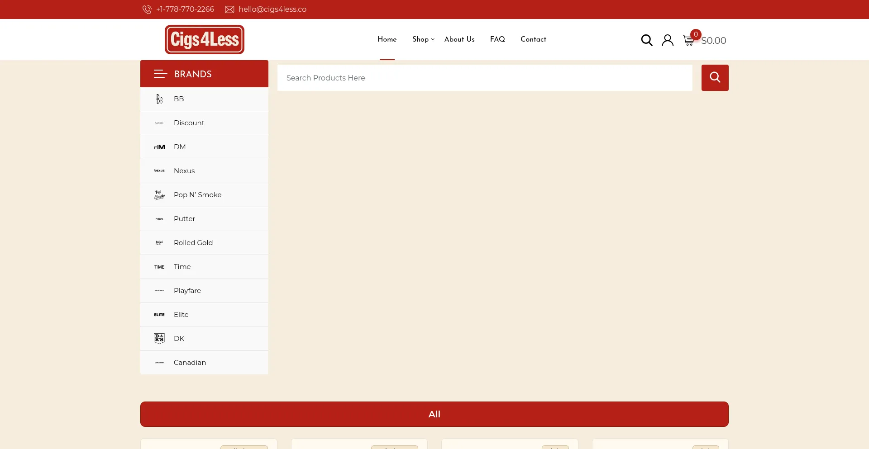Open the Contact menu item
869x449 pixels.
point(533,39)
